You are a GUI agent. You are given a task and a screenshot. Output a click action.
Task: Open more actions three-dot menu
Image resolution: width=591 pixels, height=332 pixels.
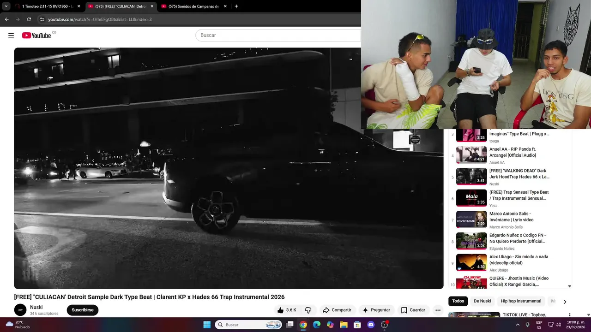point(438,310)
